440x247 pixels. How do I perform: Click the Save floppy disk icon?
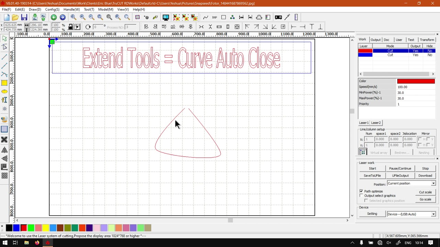tap(24, 17)
